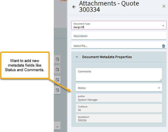Go back using the left arrow icon

pyautogui.click(x=74, y=7)
